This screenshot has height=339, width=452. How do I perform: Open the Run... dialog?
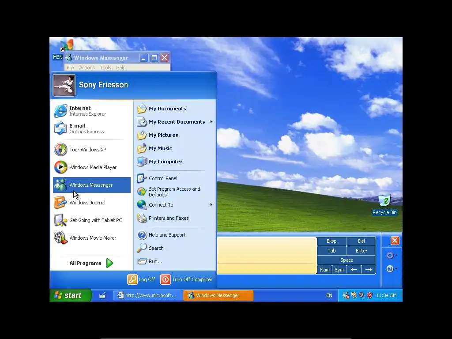coord(175,261)
